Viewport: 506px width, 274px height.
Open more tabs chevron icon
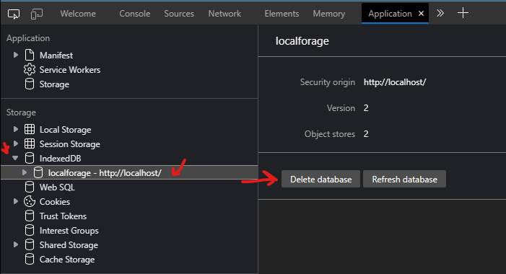pos(440,13)
